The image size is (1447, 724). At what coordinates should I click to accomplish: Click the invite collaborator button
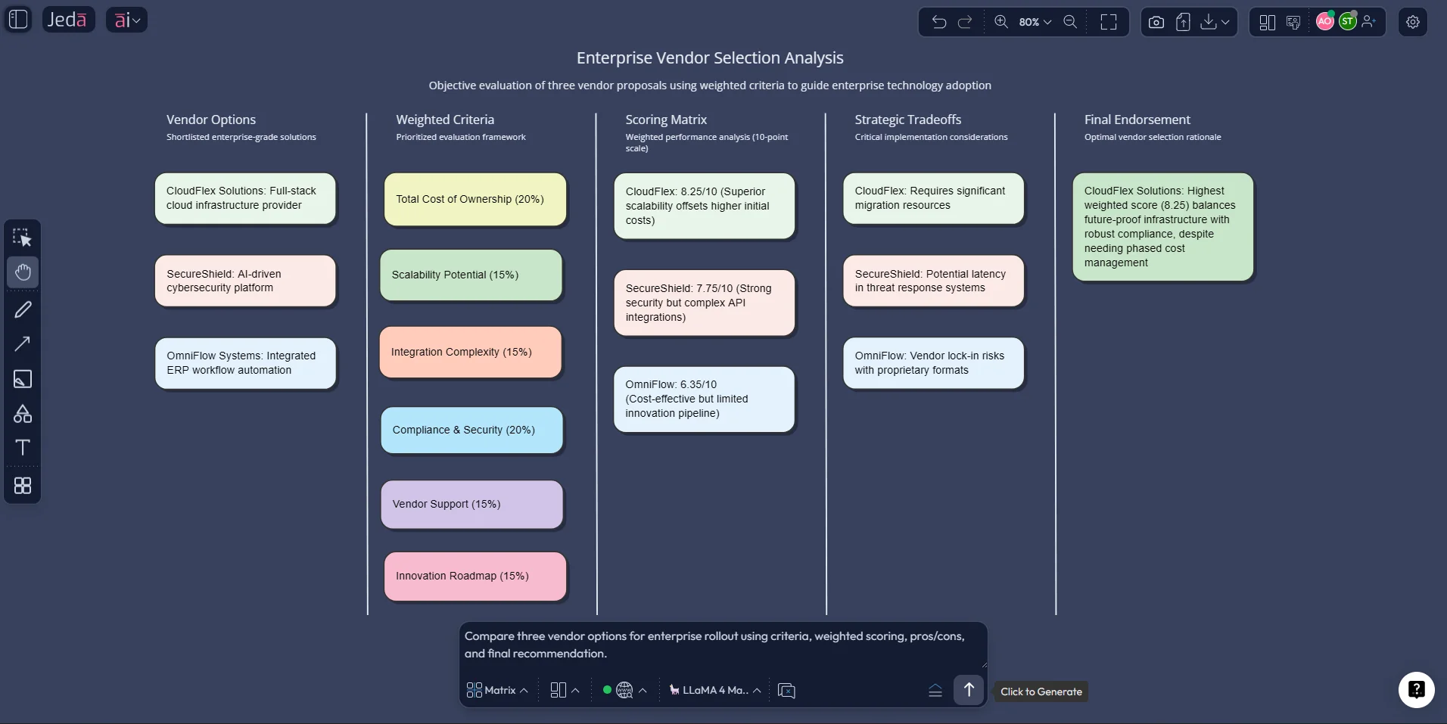pos(1369,22)
